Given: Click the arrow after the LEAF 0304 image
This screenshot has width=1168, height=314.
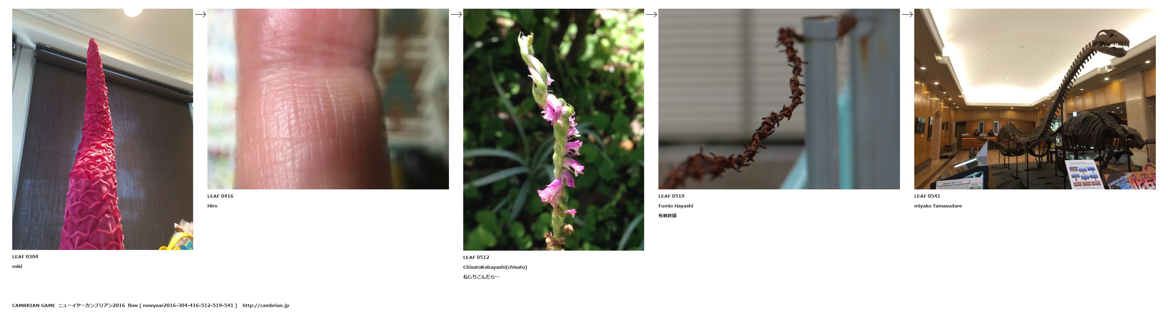Looking at the screenshot, I should click(x=200, y=15).
